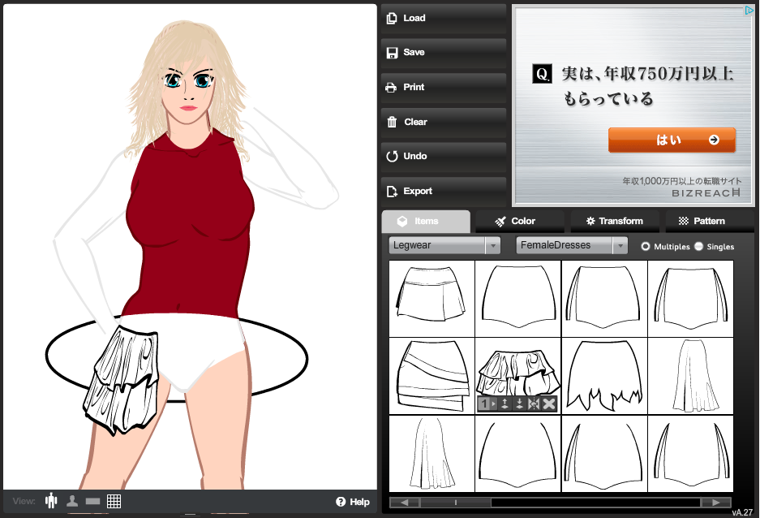Switch to head and shoulders view icon
The width and height of the screenshot is (760, 518).
coord(72,501)
